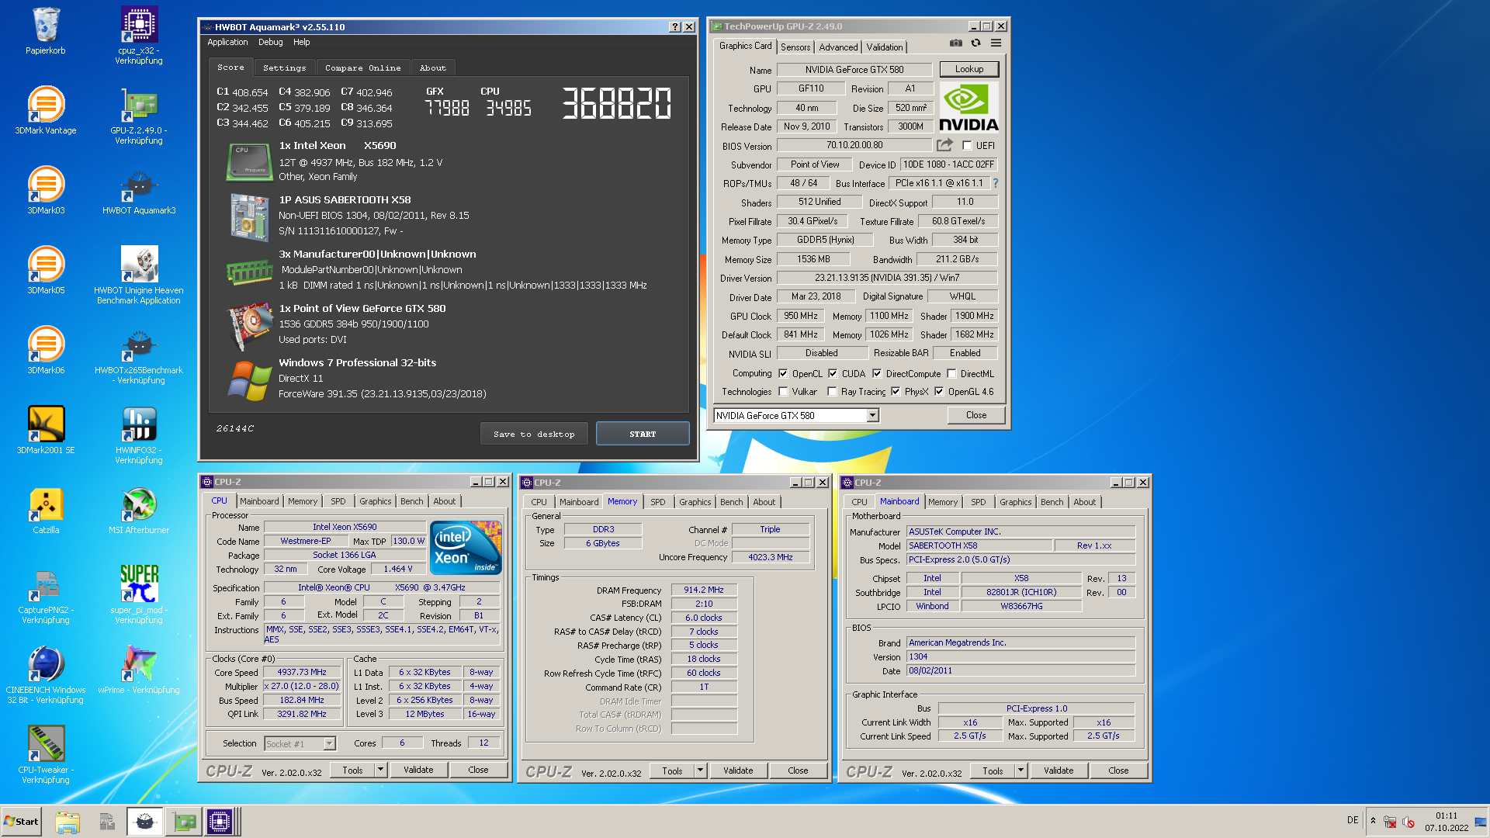Click BIOS version share/export icon in GPU-Z
Viewport: 1490px width, 838px height.
click(x=944, y=145)
